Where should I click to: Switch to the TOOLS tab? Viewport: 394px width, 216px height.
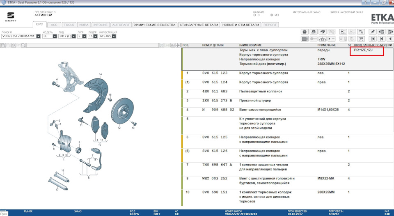69,25
